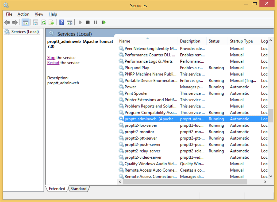
Task: Click the Restart Service toolbar icon
Action: click(103, 22)
